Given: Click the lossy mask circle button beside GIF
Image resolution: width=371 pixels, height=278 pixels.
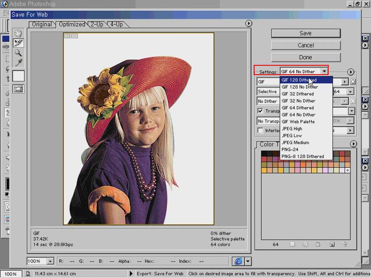Looking at the screenshot, I should click(353, 81).
